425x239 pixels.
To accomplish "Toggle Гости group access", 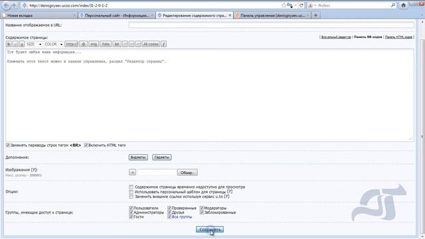I will coord(131,217).
